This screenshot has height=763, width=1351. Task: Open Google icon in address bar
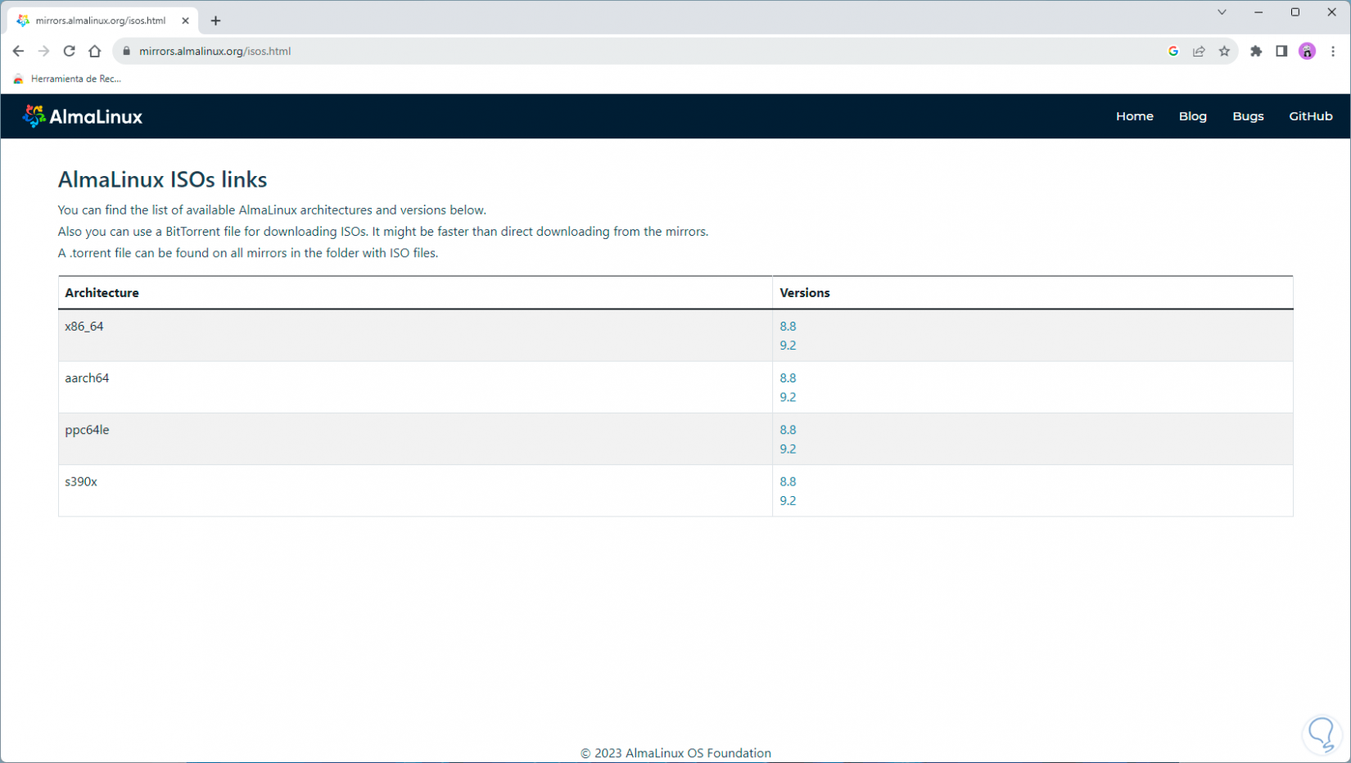coord(1173,51)
